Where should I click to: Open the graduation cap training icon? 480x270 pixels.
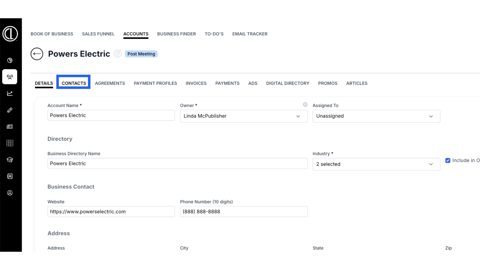tap(10, 160)
